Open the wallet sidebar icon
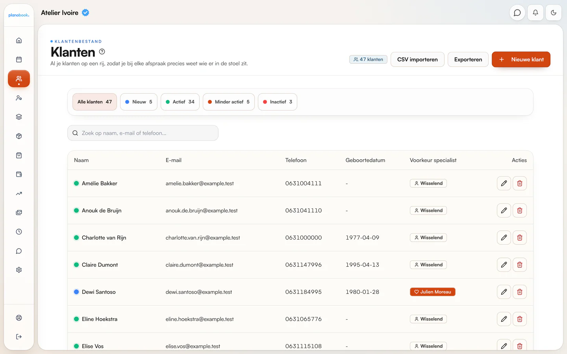 click(x=19, y=174)
